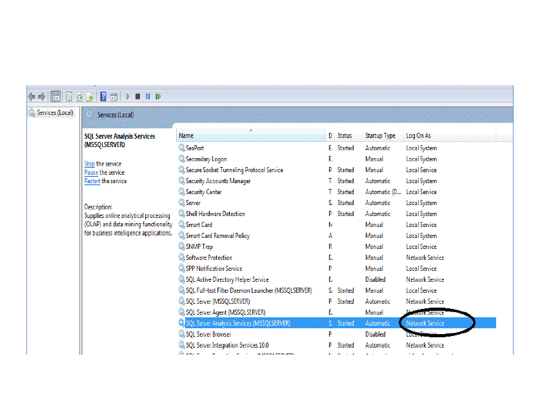Click the Restart the service link

click(92, 181)
